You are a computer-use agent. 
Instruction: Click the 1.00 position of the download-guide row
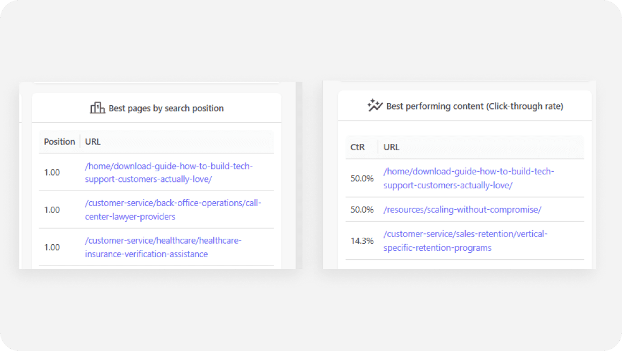click(52, 173)
